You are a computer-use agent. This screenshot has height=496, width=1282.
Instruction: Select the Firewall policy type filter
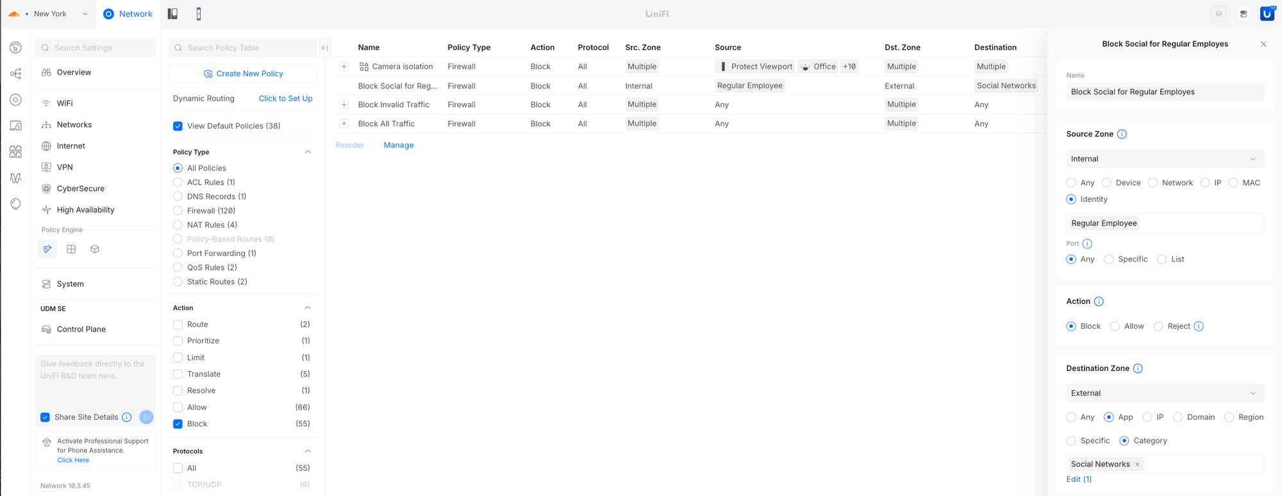tap(178, 211)
